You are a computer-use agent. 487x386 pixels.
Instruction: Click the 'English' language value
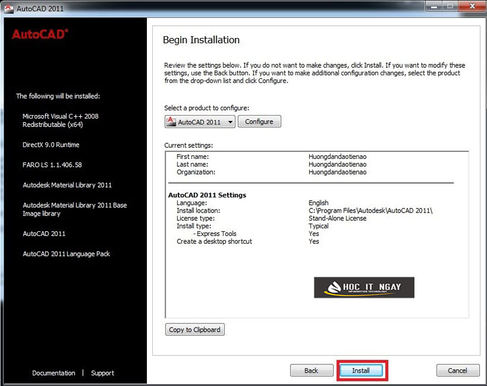[318, 203]
